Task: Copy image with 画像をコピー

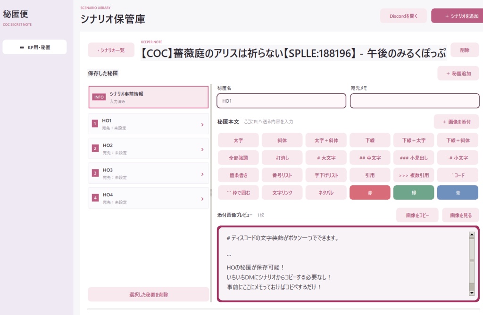Action: pyautogui.click(x=417, y=215)
